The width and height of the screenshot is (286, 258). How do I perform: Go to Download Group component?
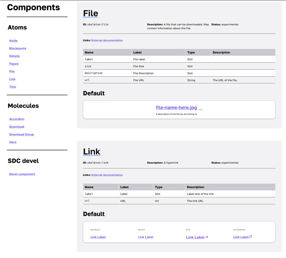(22, 134)
